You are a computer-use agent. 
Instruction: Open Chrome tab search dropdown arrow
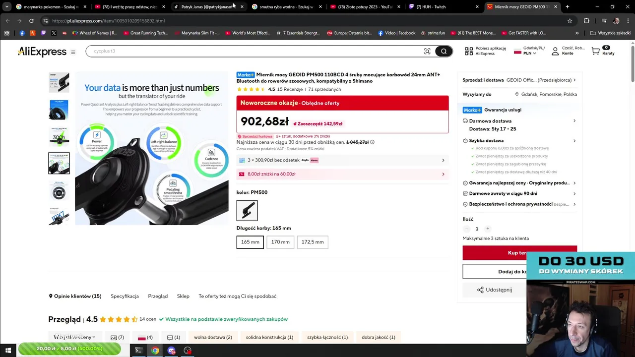[x=7, y=7]
